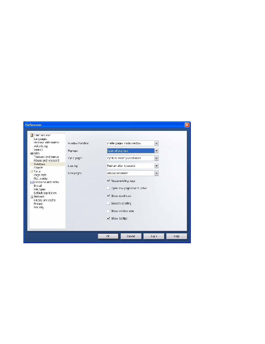Open the Personal information category
265x344 pixels.
46,142
